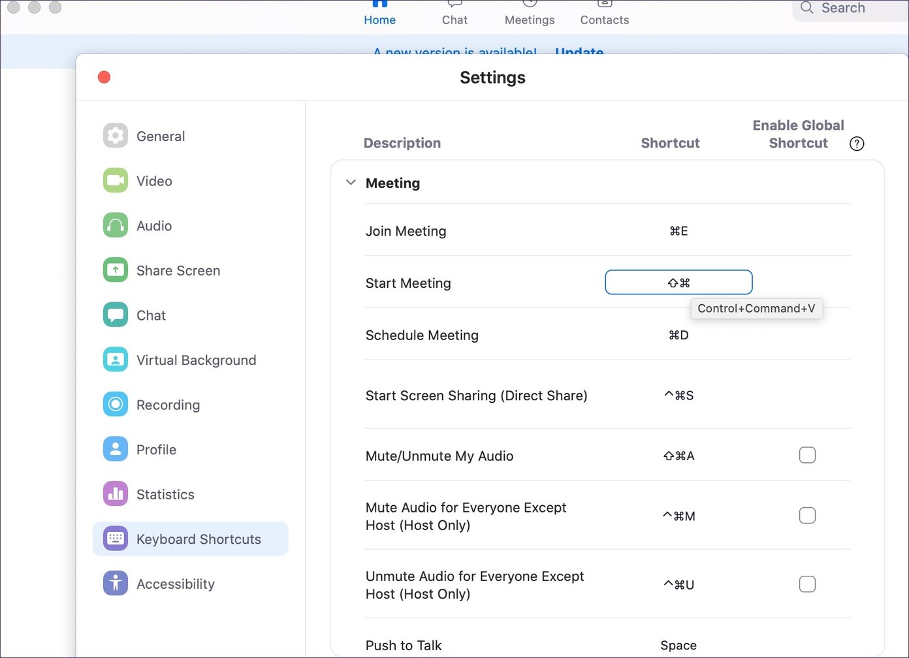Enable global shortcut for Mute/Unmute My Audio
The height and width of the screenshot is (658, 909).
[x=807, y=455]
